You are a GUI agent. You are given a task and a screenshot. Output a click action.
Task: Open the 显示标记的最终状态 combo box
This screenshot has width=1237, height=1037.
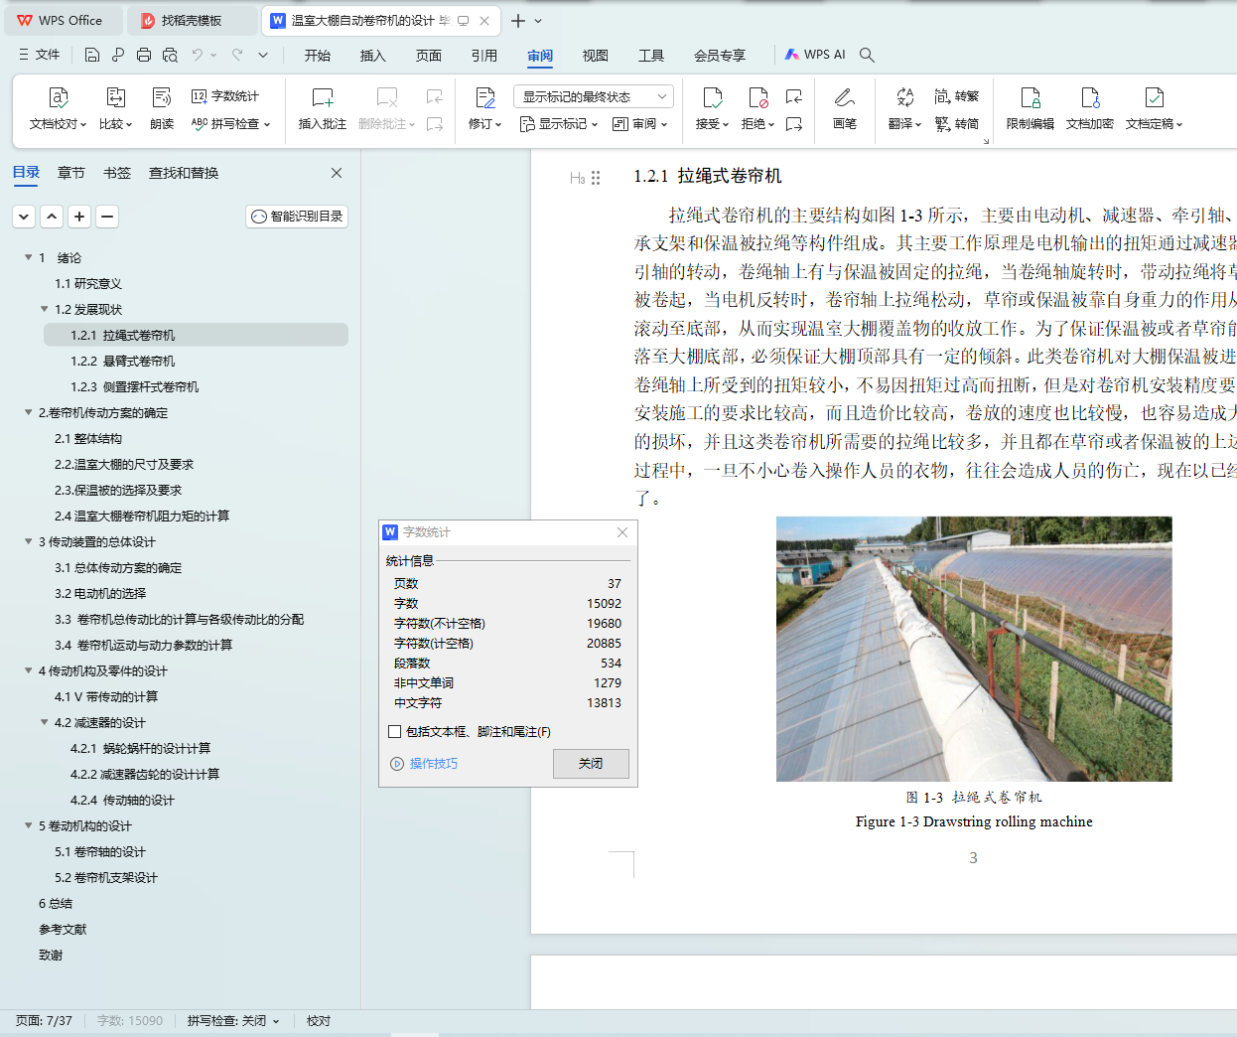coord(594,96)
